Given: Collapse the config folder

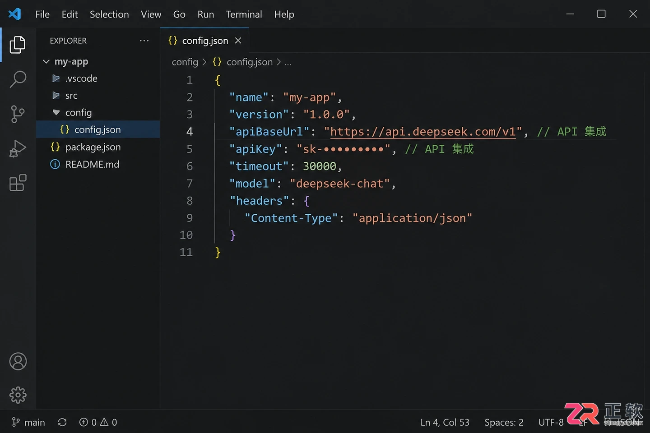Looking at the screenshot, I should (56, 112).
